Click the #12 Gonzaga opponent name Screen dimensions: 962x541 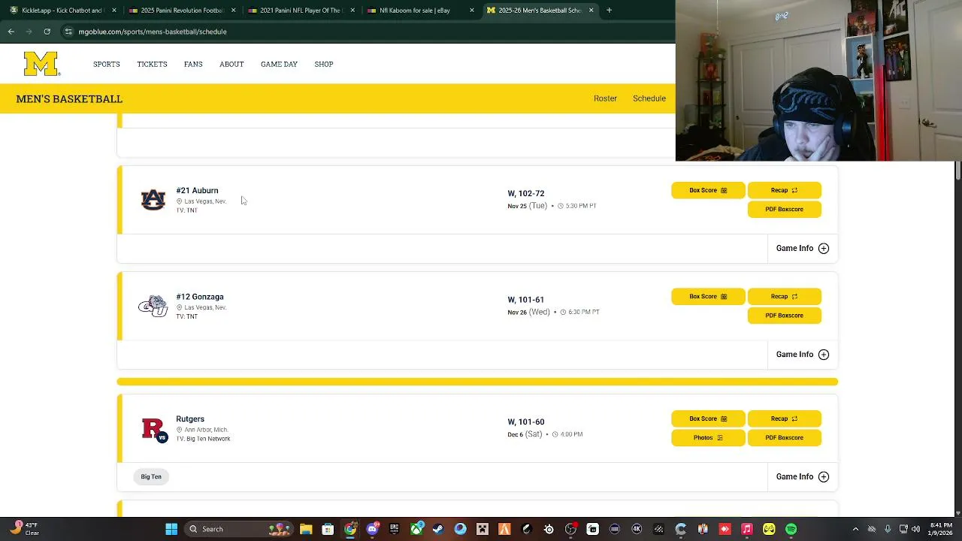click(x=199, y=297)
